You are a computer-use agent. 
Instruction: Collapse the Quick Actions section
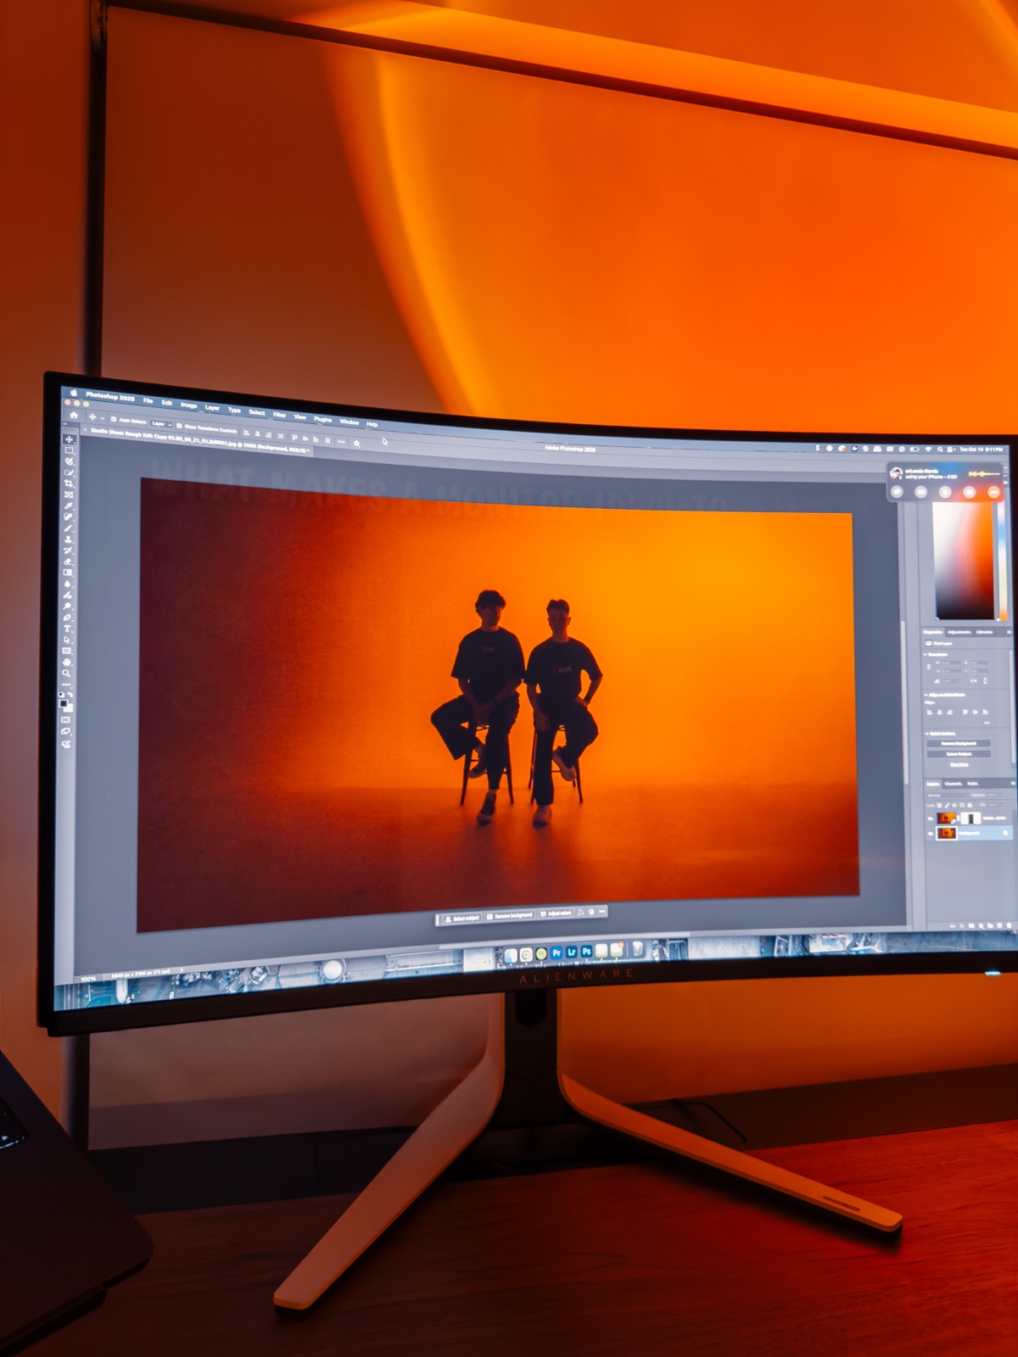point(926,734)
